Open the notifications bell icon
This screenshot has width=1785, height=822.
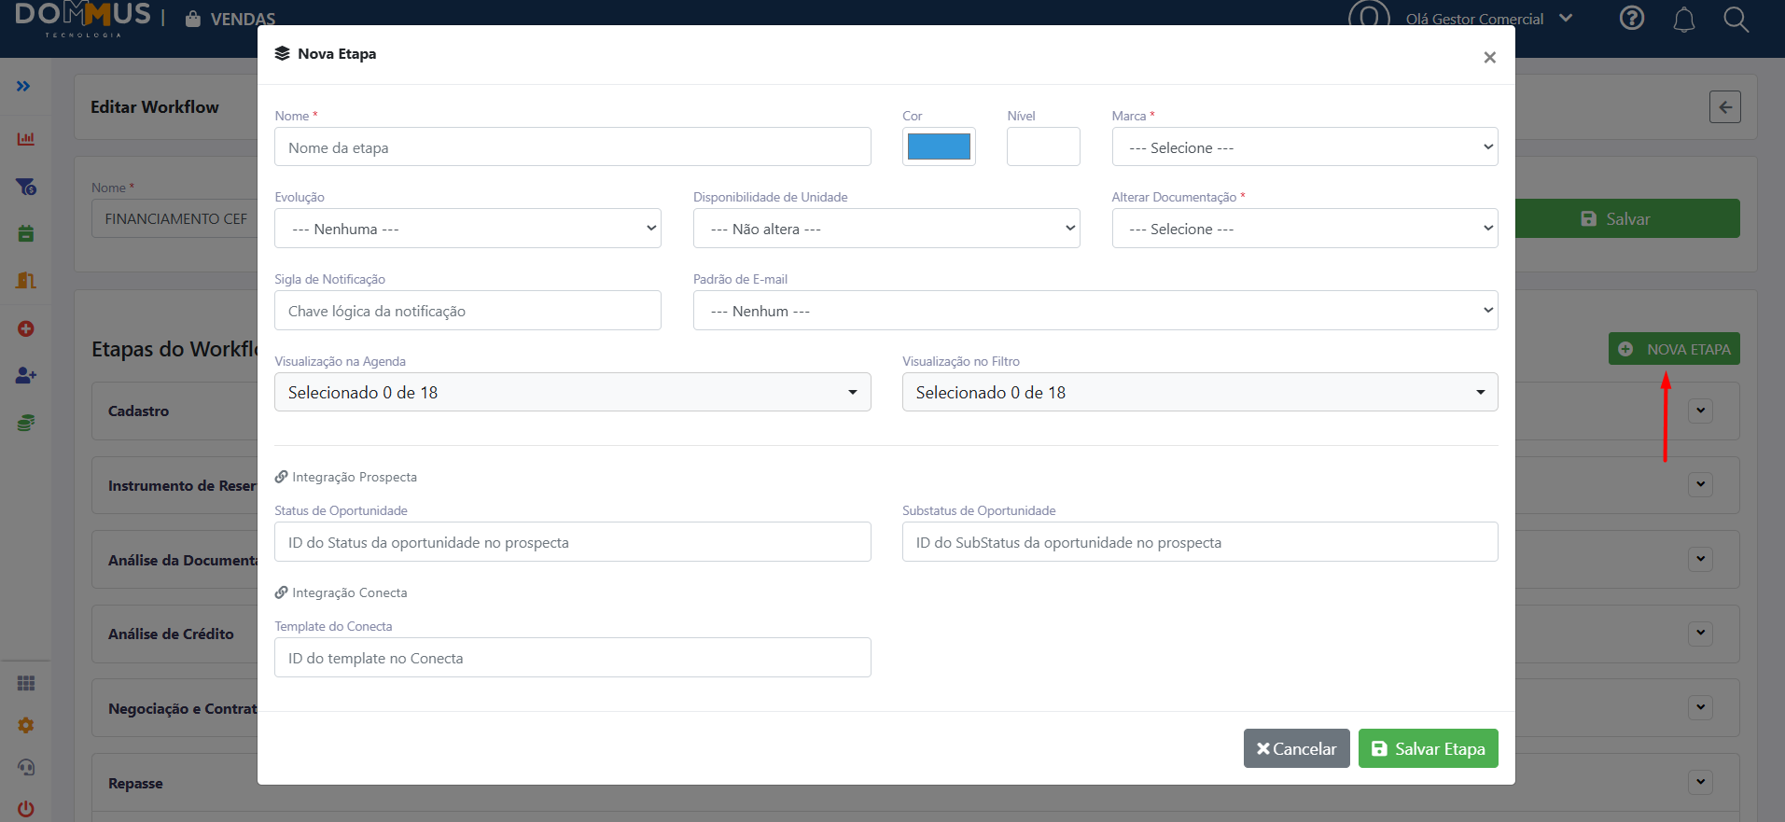(1684, 20)
